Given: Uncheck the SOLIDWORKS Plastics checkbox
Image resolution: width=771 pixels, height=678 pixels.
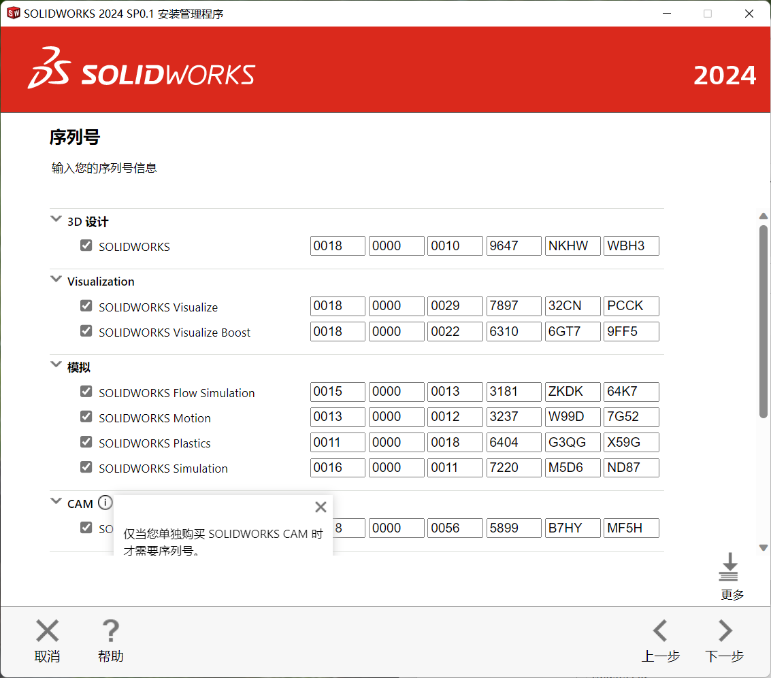Looking at the screenshot, I should [86, 442].
